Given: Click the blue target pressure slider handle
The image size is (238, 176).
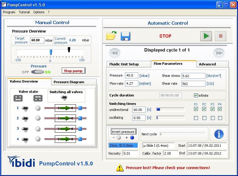Looking at the screenshot, I should click(51, 52).
